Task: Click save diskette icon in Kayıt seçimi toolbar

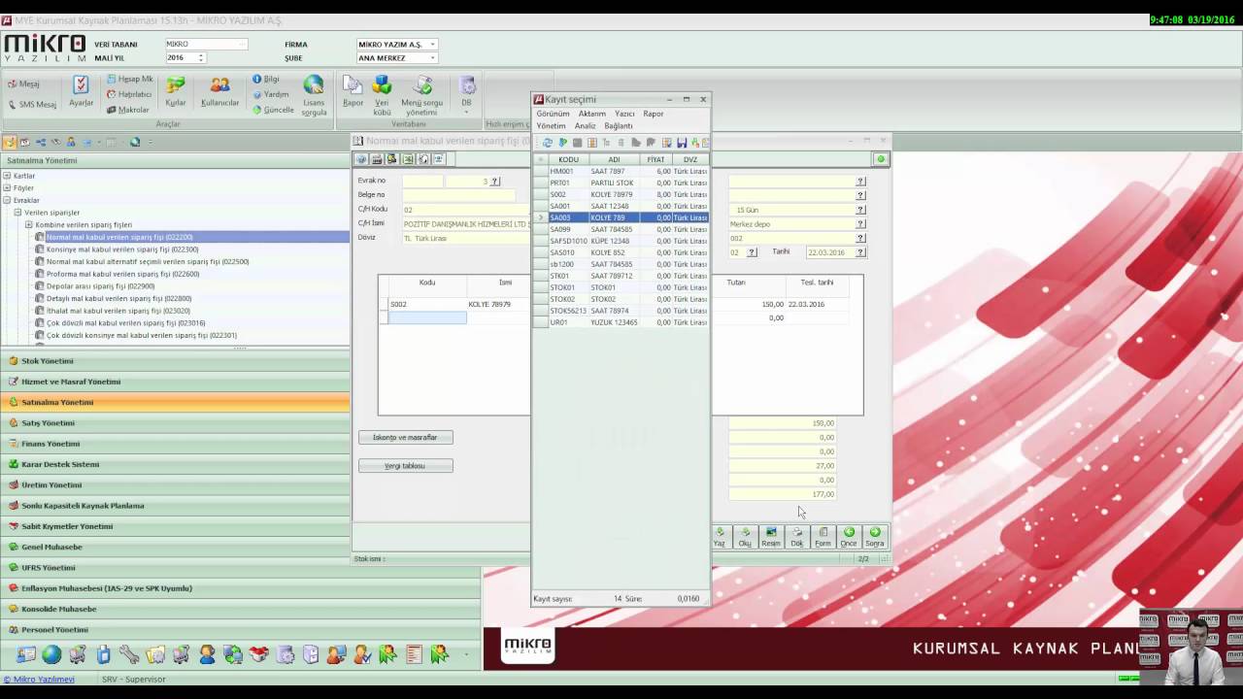Action: [682, 143]
